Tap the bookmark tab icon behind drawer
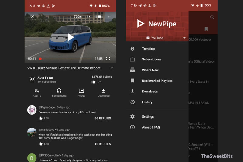The width and height of the screenshot is (243, 162). point(206,29)
